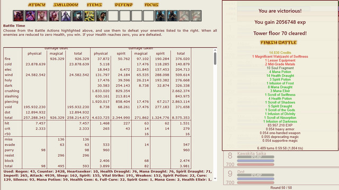Click the '14 Health Draught' loot entry

coord(280,75)
